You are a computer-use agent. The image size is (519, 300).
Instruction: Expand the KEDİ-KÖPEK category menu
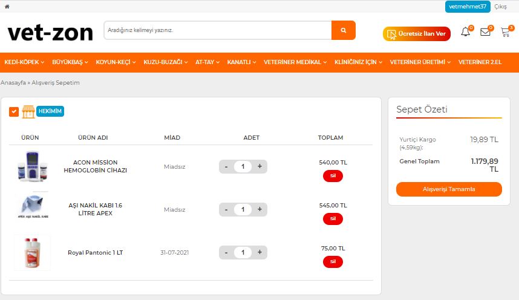(x=24, y=62)
